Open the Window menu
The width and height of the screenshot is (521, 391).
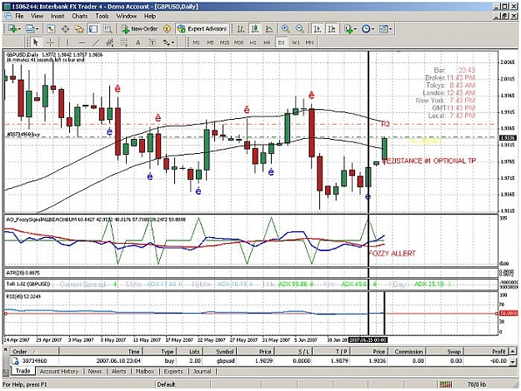(126, 16)
